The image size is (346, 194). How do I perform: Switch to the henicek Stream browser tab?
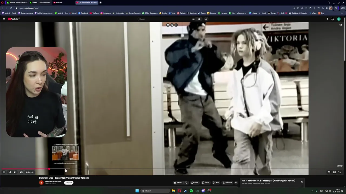click(17, 2)
